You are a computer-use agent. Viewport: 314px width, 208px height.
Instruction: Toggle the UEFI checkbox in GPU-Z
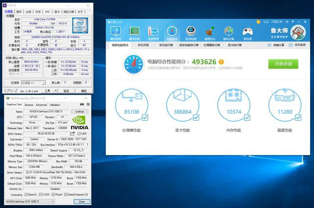pyautogui.click(x=79, y=133)
